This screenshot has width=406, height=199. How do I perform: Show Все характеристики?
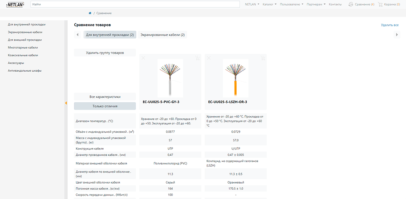tap(105, 96)
